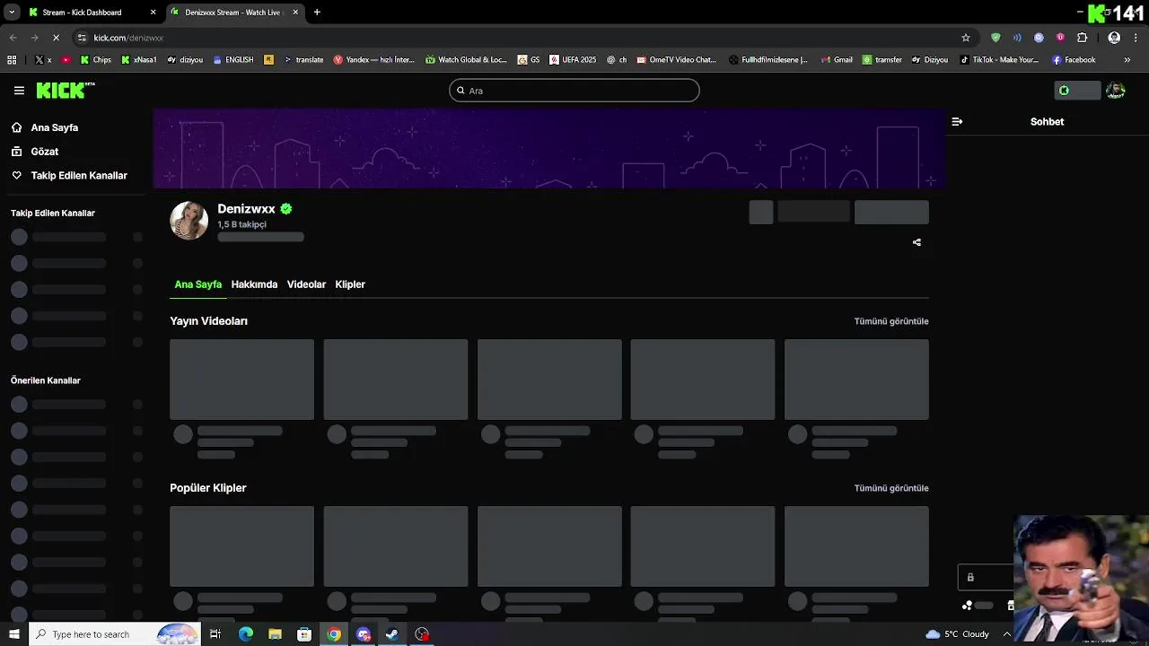
Task: Expand hidden bookmarks chevron
Action: pyautogui.click(x=1127, y=60)
